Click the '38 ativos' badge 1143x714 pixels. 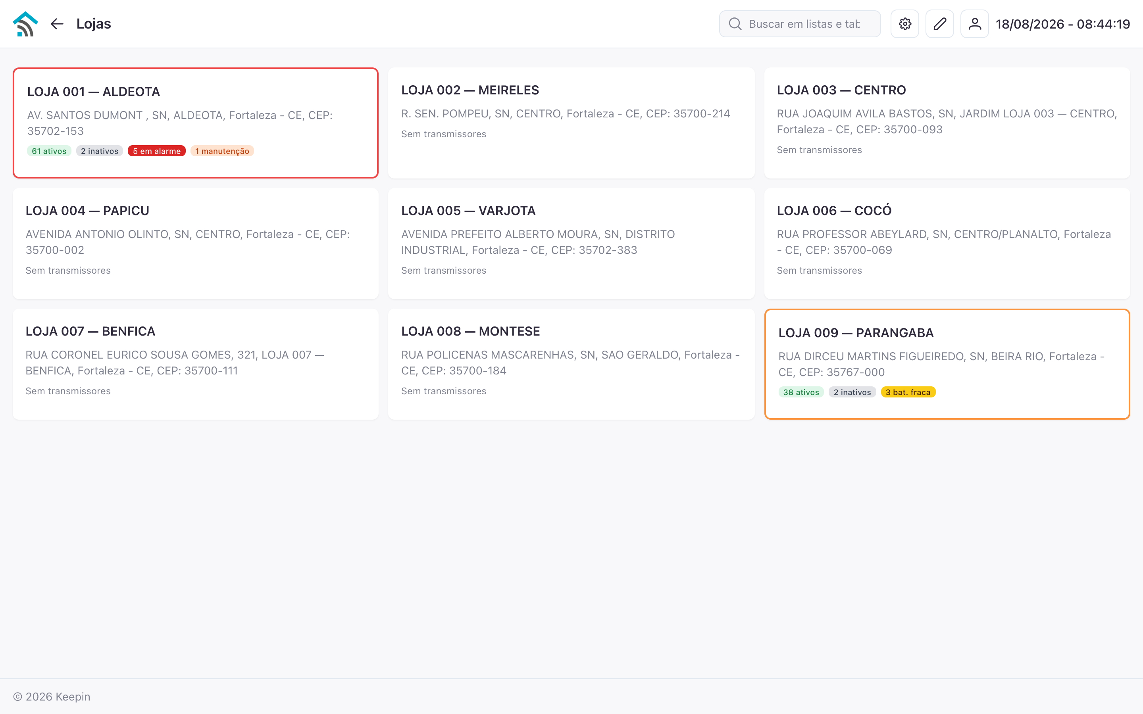801,392
